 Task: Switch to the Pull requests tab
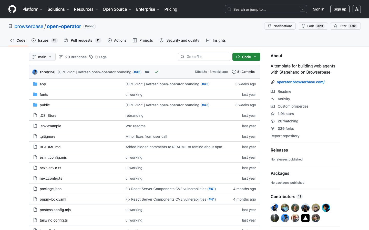point(81,40)
